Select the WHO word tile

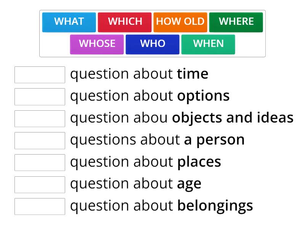pyautogui.click(x=152, y=44)
